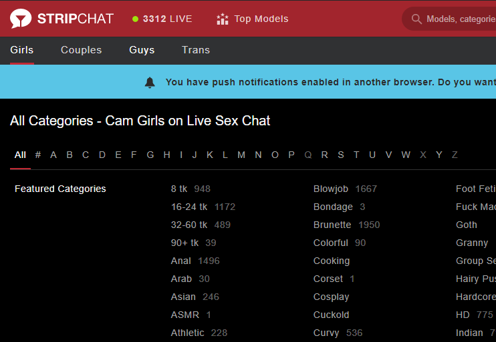Viewport: 496px width, 342px height.
Task: Open the Corset category link
Action: point(328,279)
